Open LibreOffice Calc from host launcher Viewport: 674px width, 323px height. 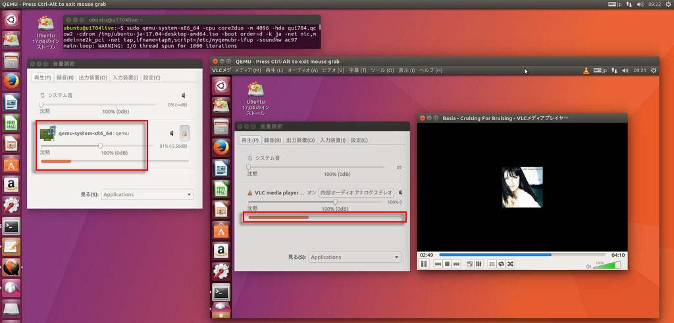coord(11,123)
